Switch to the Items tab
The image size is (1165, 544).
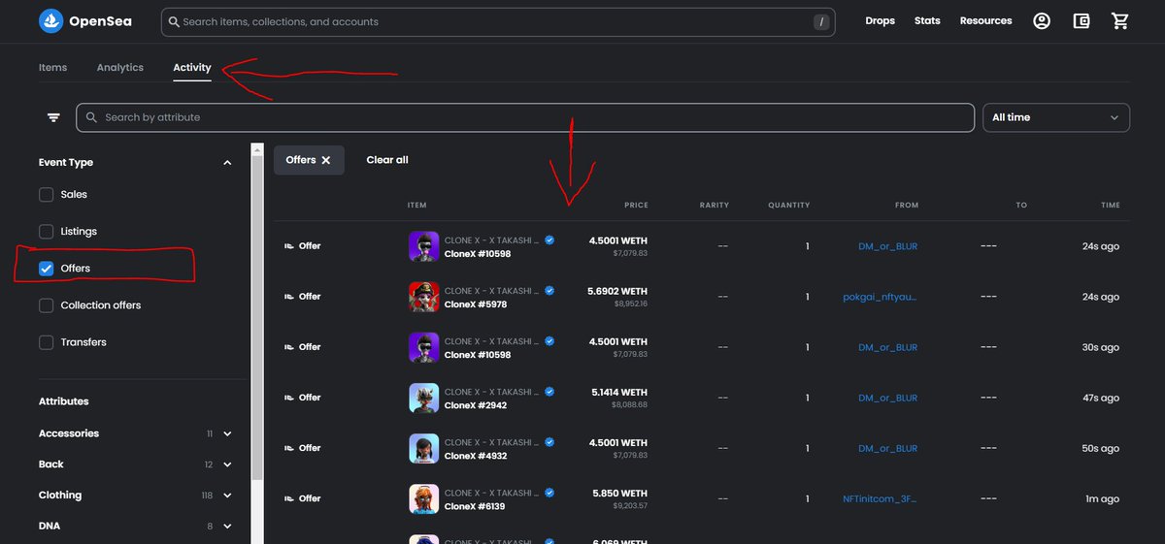pos(52,68)
